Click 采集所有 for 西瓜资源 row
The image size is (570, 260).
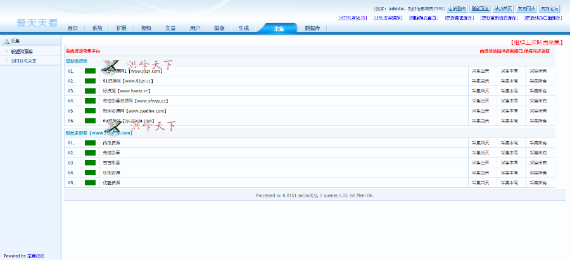pyautogui.click(x=538, y=143)
